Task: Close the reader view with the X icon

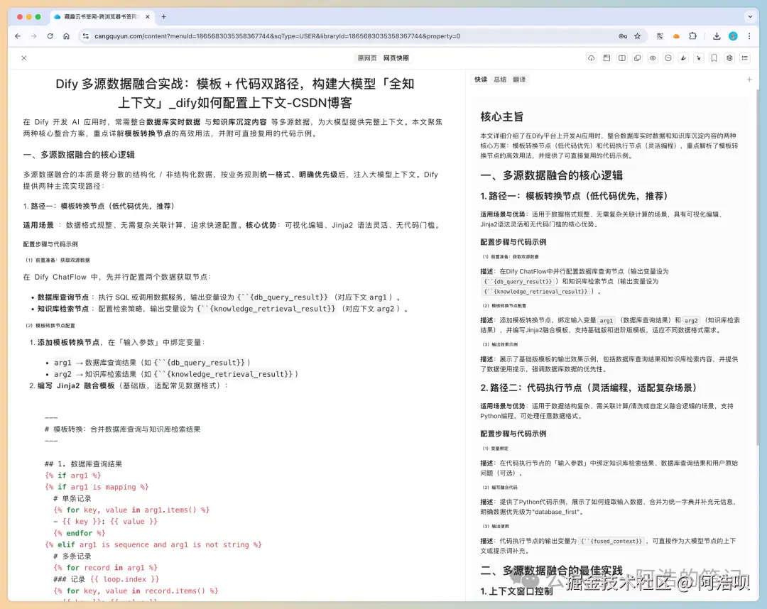Action: click(x=24, y=58)
